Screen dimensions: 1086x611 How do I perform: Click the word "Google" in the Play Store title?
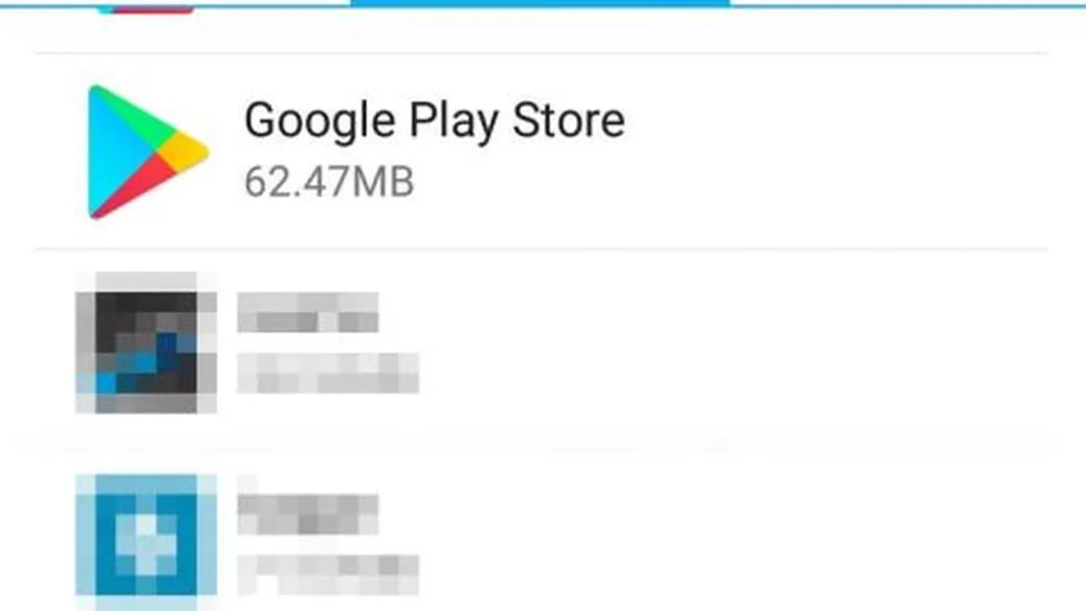coord(320,121)
